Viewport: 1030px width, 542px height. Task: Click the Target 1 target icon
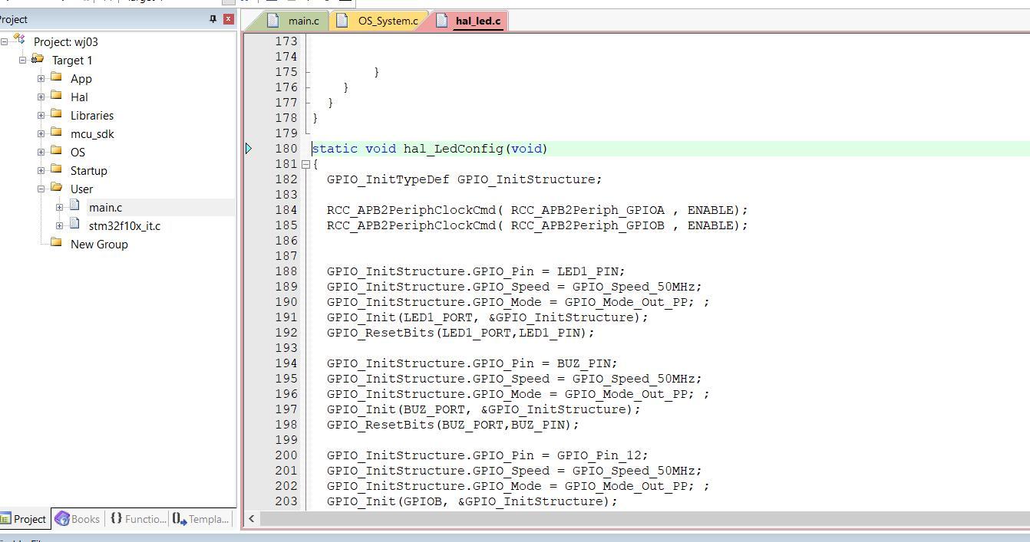(38, 59)
